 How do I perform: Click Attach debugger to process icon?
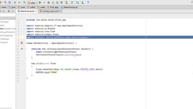click(x=57, y=2)
